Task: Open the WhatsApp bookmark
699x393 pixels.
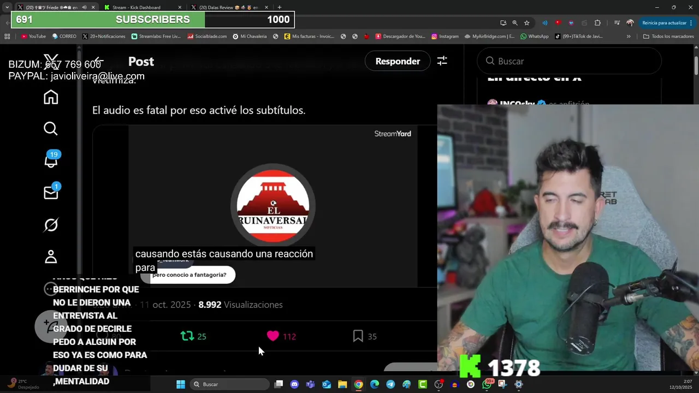Action: pyautogui.click(x=534, y=37)
